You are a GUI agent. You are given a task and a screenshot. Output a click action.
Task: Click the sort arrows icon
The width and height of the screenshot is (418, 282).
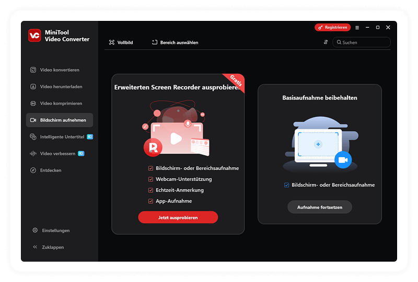(326, 42)
